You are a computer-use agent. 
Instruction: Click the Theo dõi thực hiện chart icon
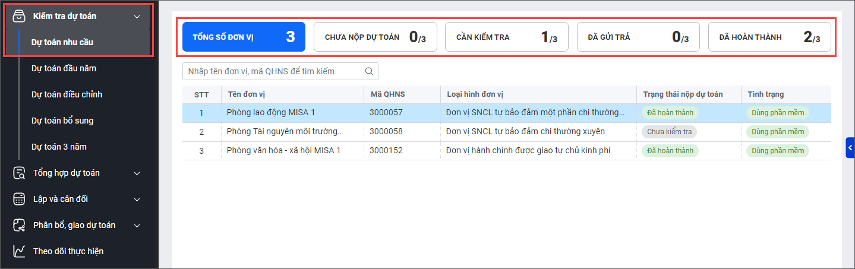point(19,251)
